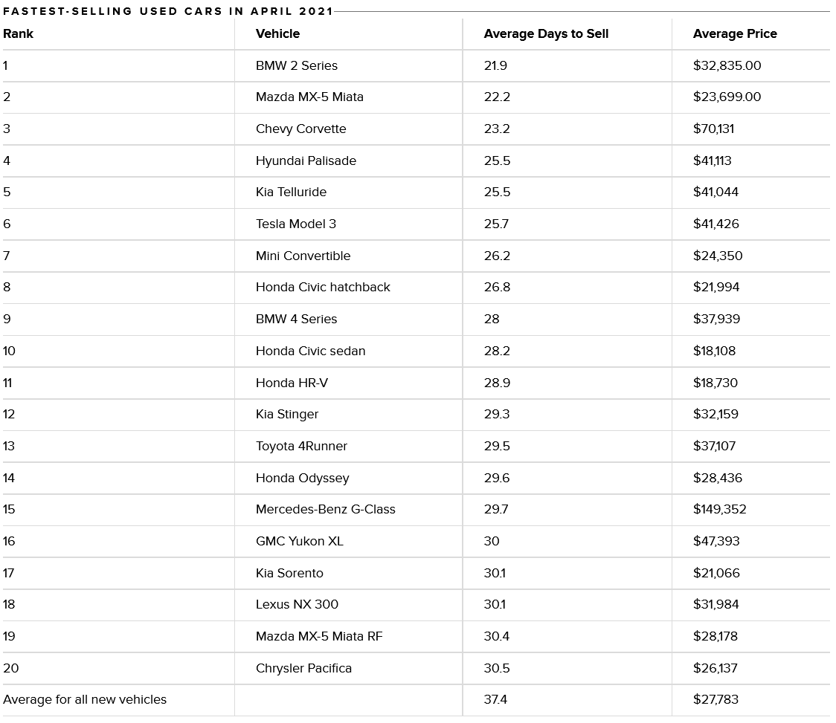Viewport: 836px width, 723px height.
Task: Click the Mercedes-Benz G-Class price $149,352
Action: coord(719,509)
